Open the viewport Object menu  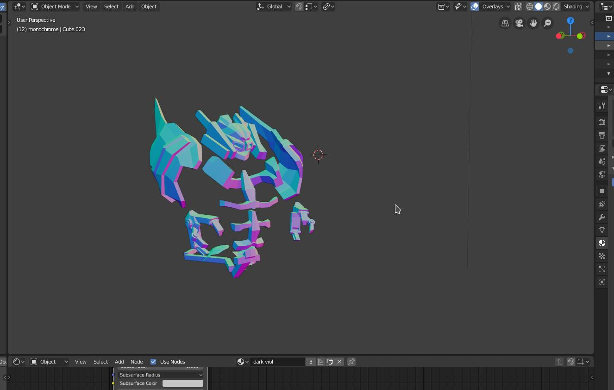tap(149, 6)
